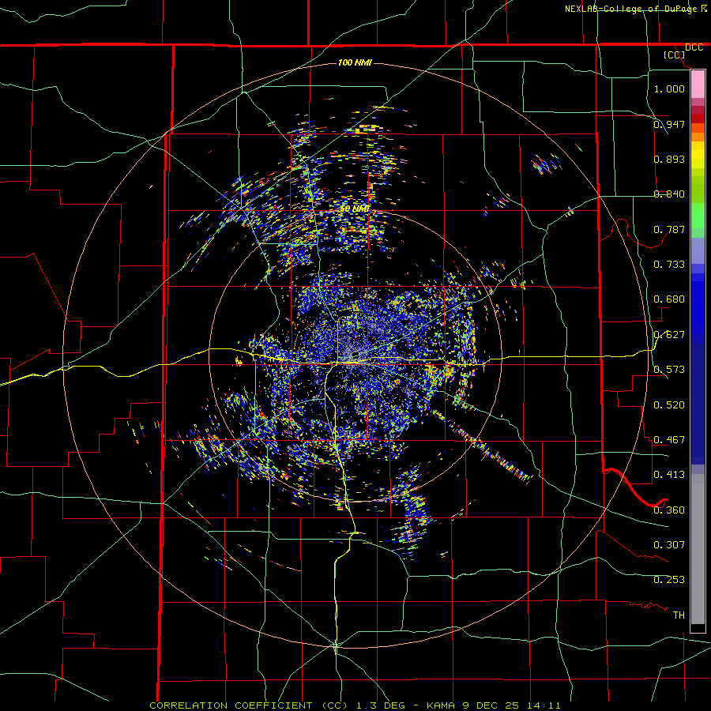The height and width of the screenshot is (711, 711).
Task: Click the Correlation Coefficient caption at the bottom
Action: click(355, 705)
